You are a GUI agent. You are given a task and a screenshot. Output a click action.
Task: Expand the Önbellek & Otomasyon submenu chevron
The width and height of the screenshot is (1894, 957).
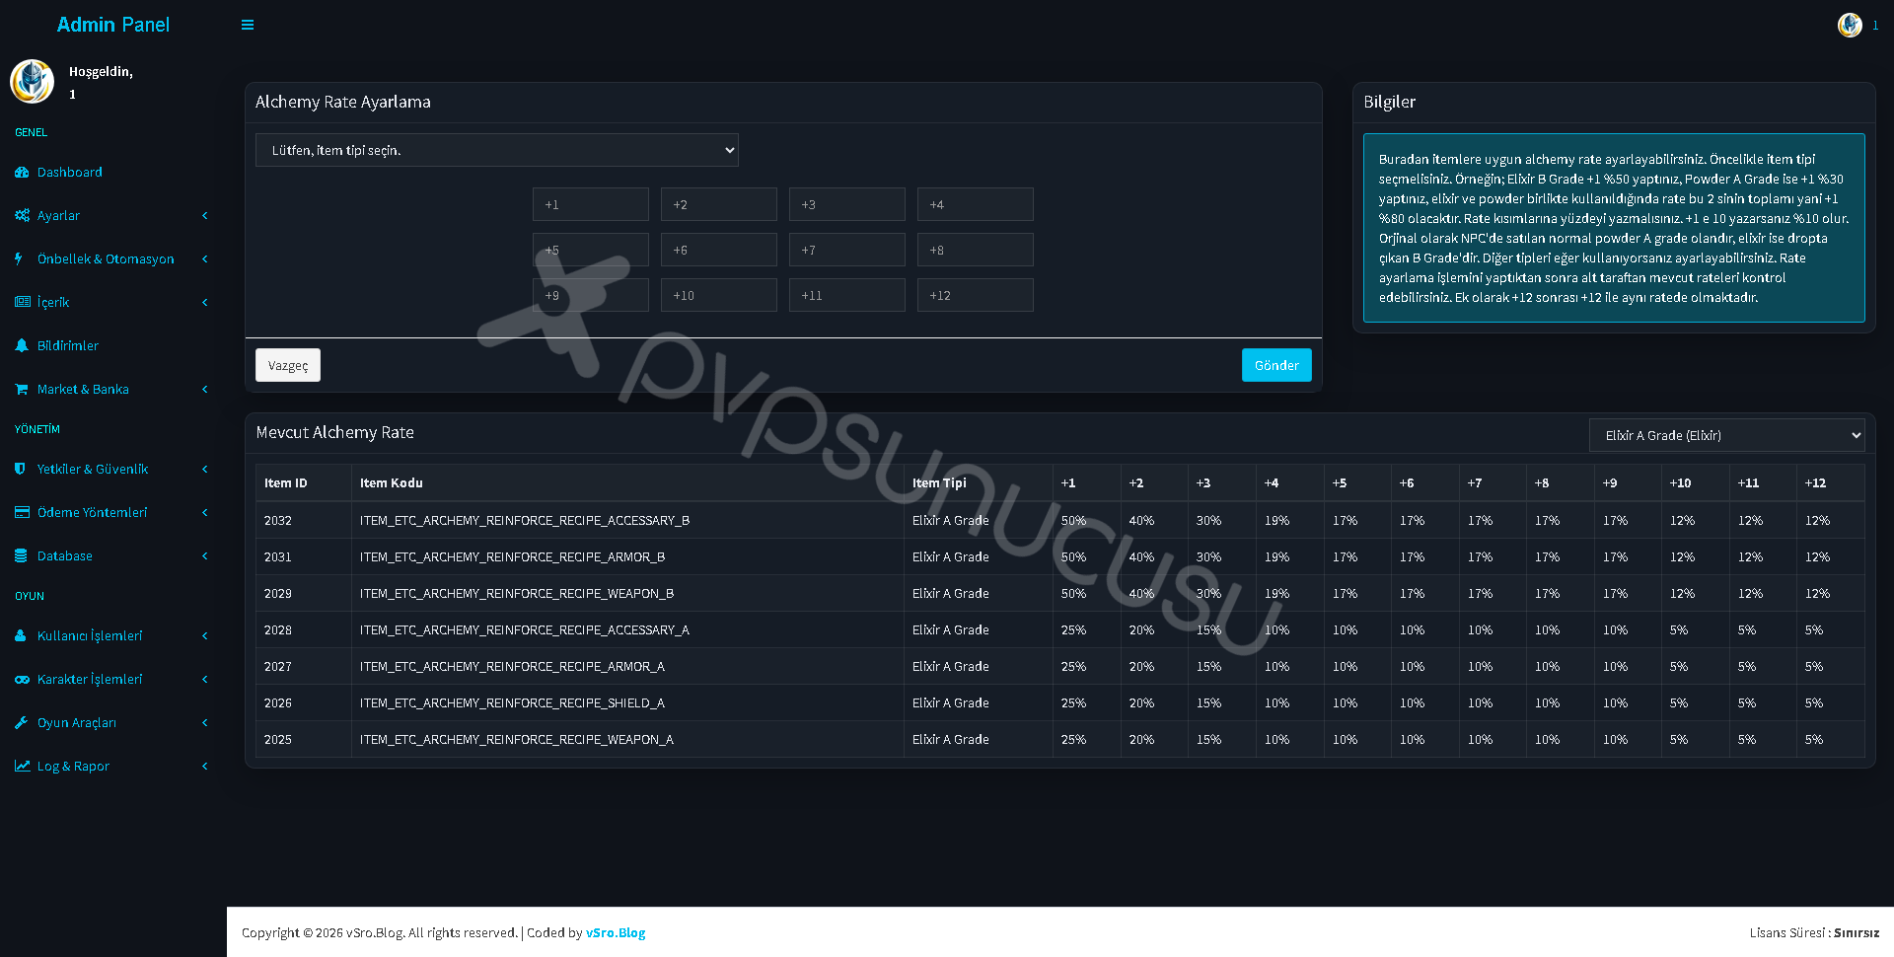point(205,258)
